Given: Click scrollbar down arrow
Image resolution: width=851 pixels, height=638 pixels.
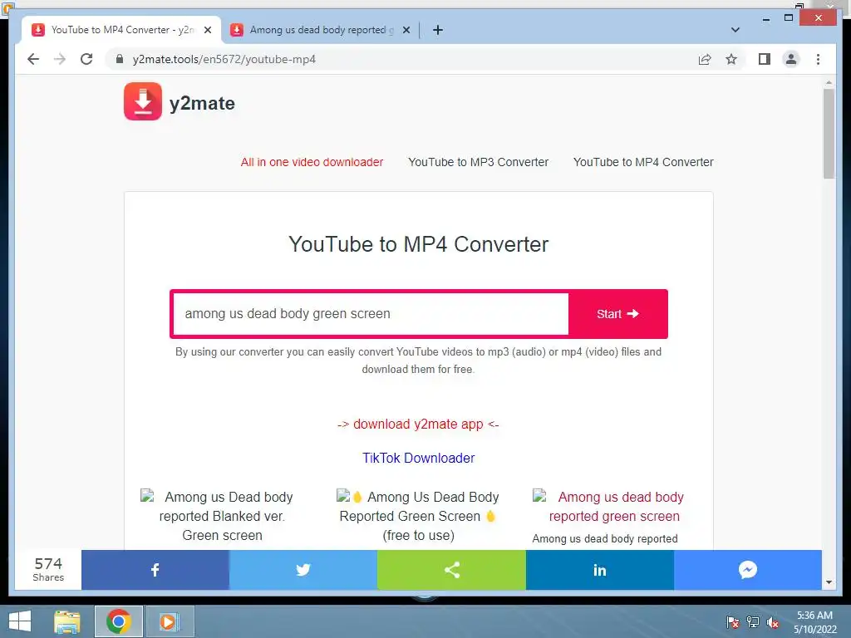Looking at the screenshot, I should pyautogui.click(x=829, y=582).
